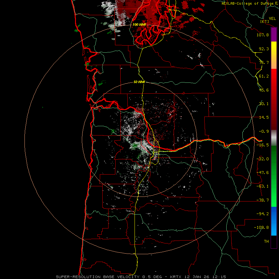Click the 30.1 legend value
Screen dimensions: 279x279
[264, 104]
